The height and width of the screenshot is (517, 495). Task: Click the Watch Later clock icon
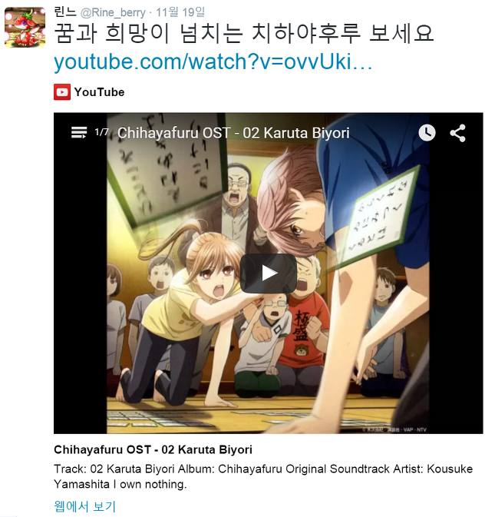click(427, 133)
